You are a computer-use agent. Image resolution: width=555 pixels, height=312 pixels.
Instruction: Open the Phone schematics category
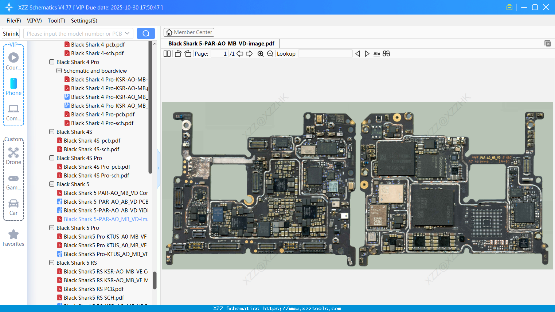[13, 87]
